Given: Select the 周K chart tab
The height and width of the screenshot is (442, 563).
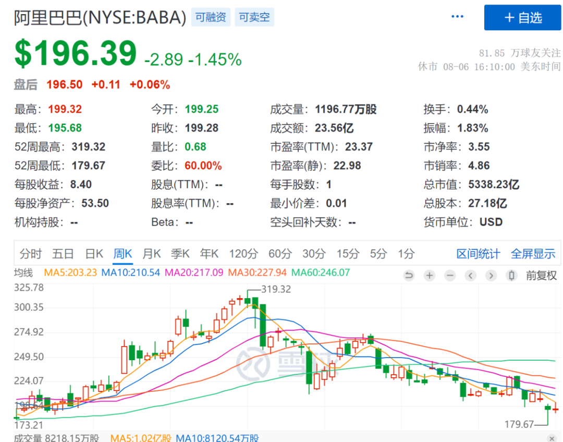Looking at the screenshot, I should click(123, 253).
